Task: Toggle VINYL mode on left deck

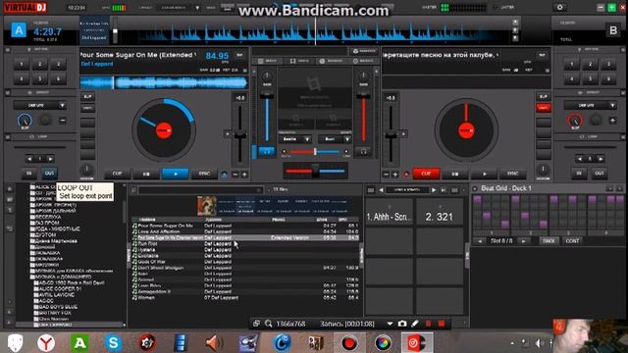Action: pyautogui.click(x=87, y=108)
